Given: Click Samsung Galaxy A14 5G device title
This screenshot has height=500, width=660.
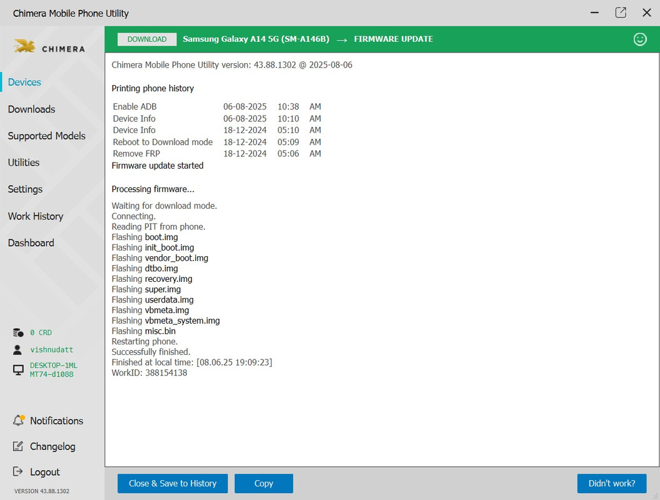Looking at the screenshot, I should [x=256, y=39].
